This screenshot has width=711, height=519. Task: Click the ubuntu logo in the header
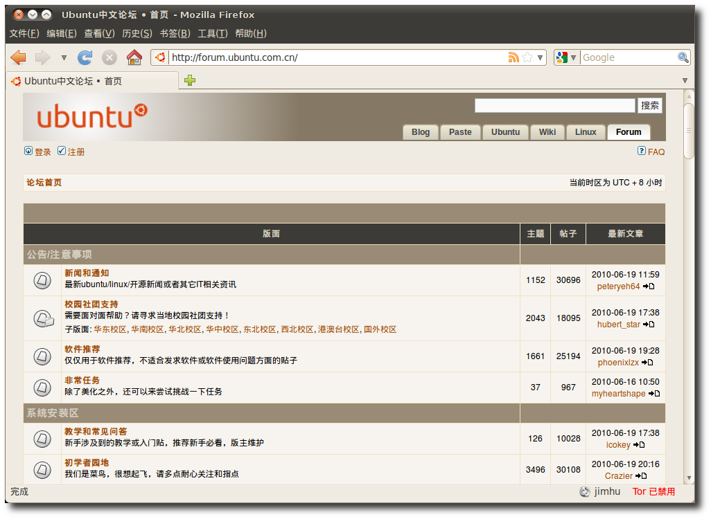tap(92, 116)
